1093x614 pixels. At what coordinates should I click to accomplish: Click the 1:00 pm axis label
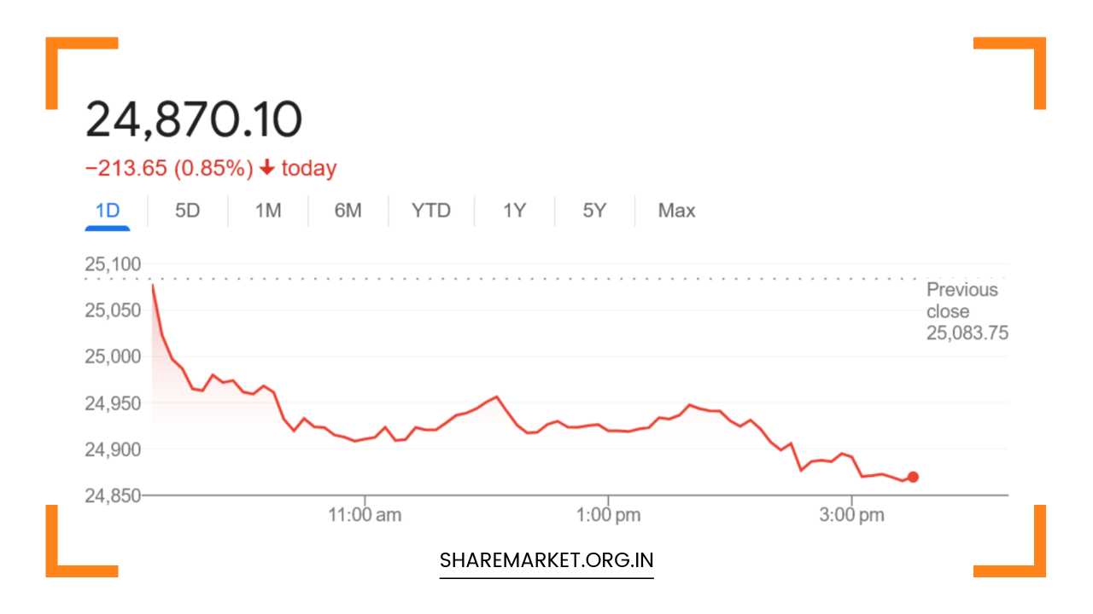click(609, 514)
